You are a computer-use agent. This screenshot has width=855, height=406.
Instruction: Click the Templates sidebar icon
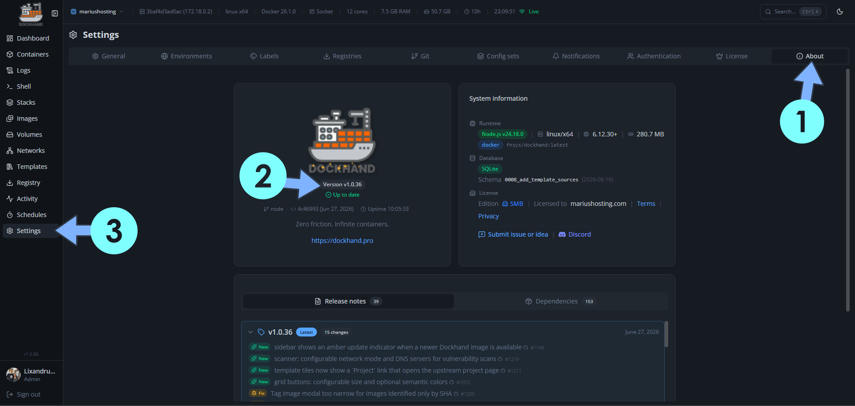point(10,167)
